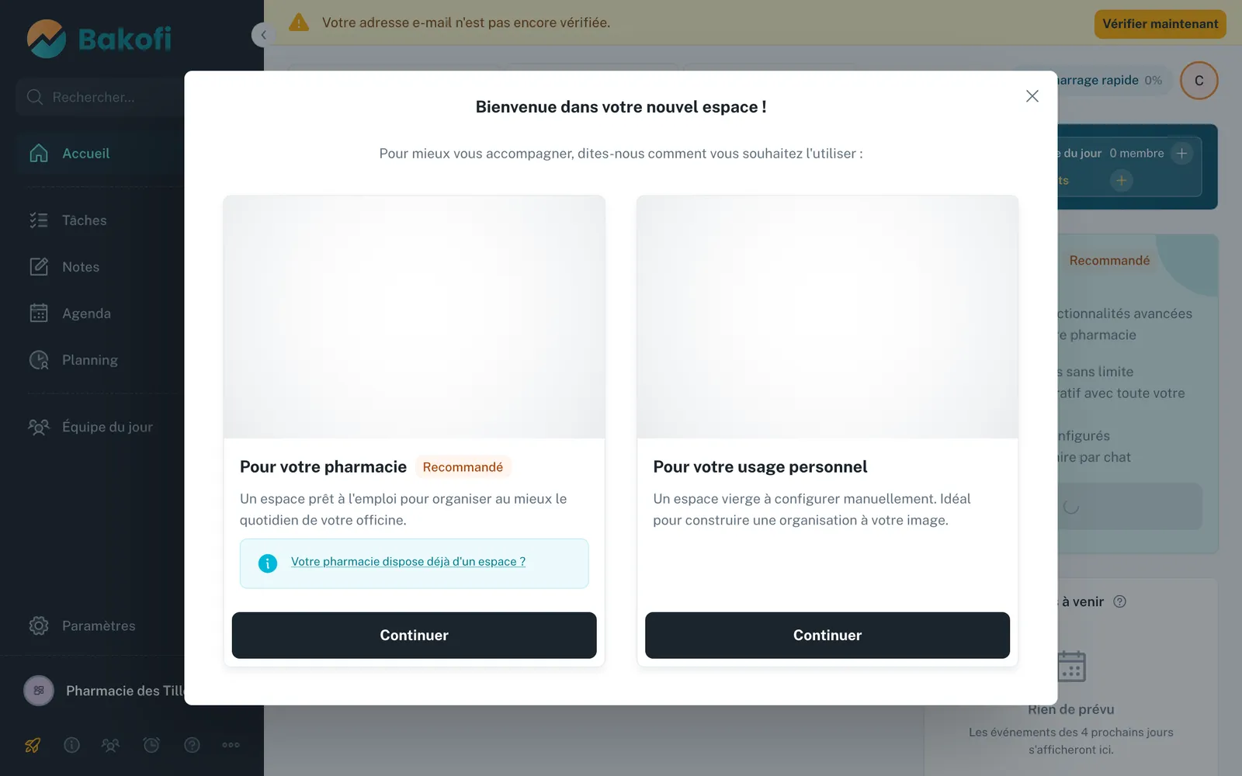Continue with the personal usage option
The width and height of the screenshot is (1242, 776).
click(827, 636)
